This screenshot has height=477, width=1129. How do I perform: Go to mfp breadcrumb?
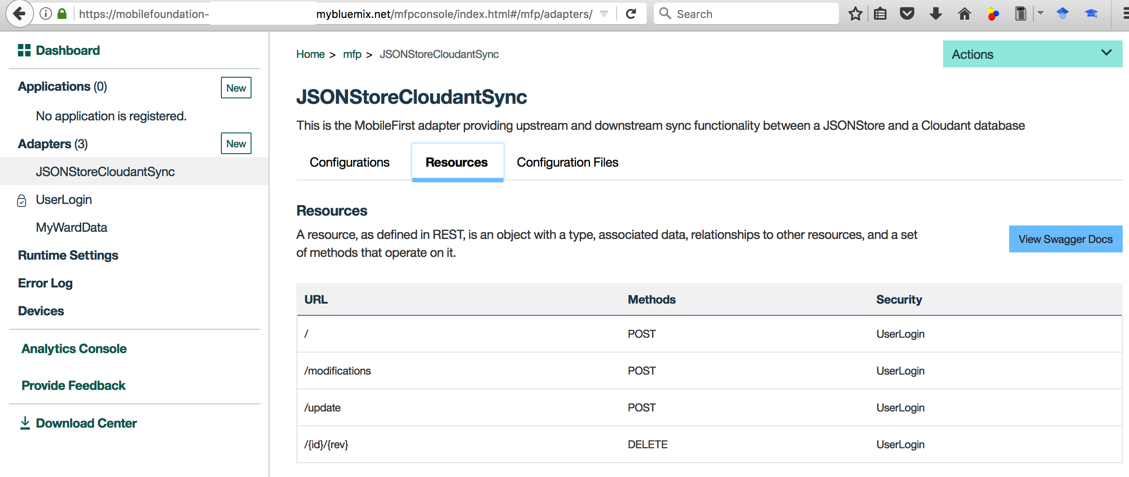[x=352, y=54]
